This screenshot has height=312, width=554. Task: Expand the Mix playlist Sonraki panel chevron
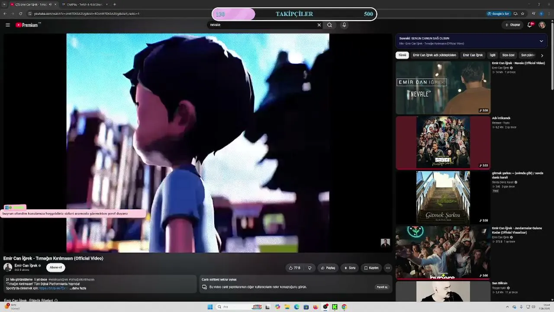[x=541, y=41]
